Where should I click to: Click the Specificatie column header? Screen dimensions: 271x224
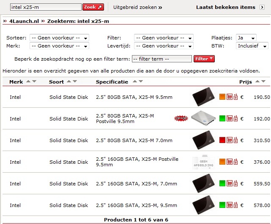pyautogui.click(x=112, y=82)
